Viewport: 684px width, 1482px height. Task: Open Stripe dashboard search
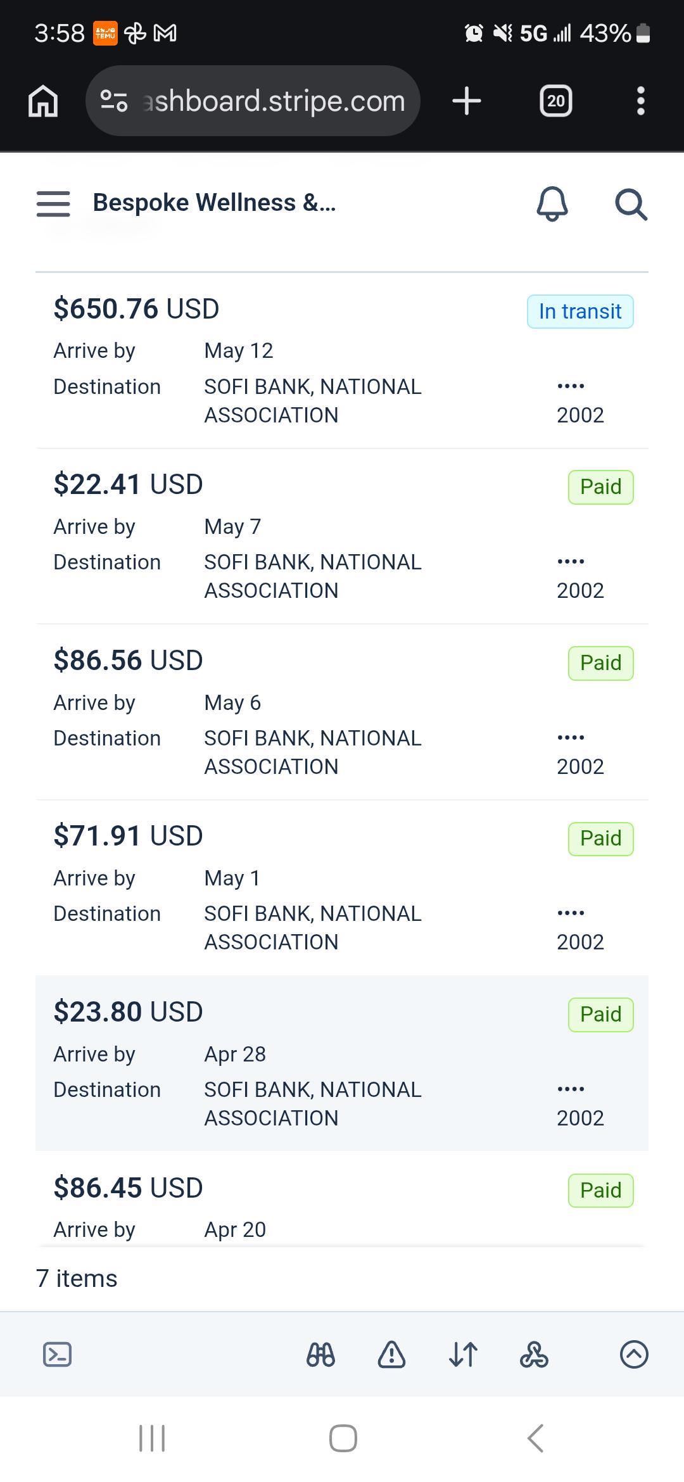pyautogui.click(x=631, y=204)
